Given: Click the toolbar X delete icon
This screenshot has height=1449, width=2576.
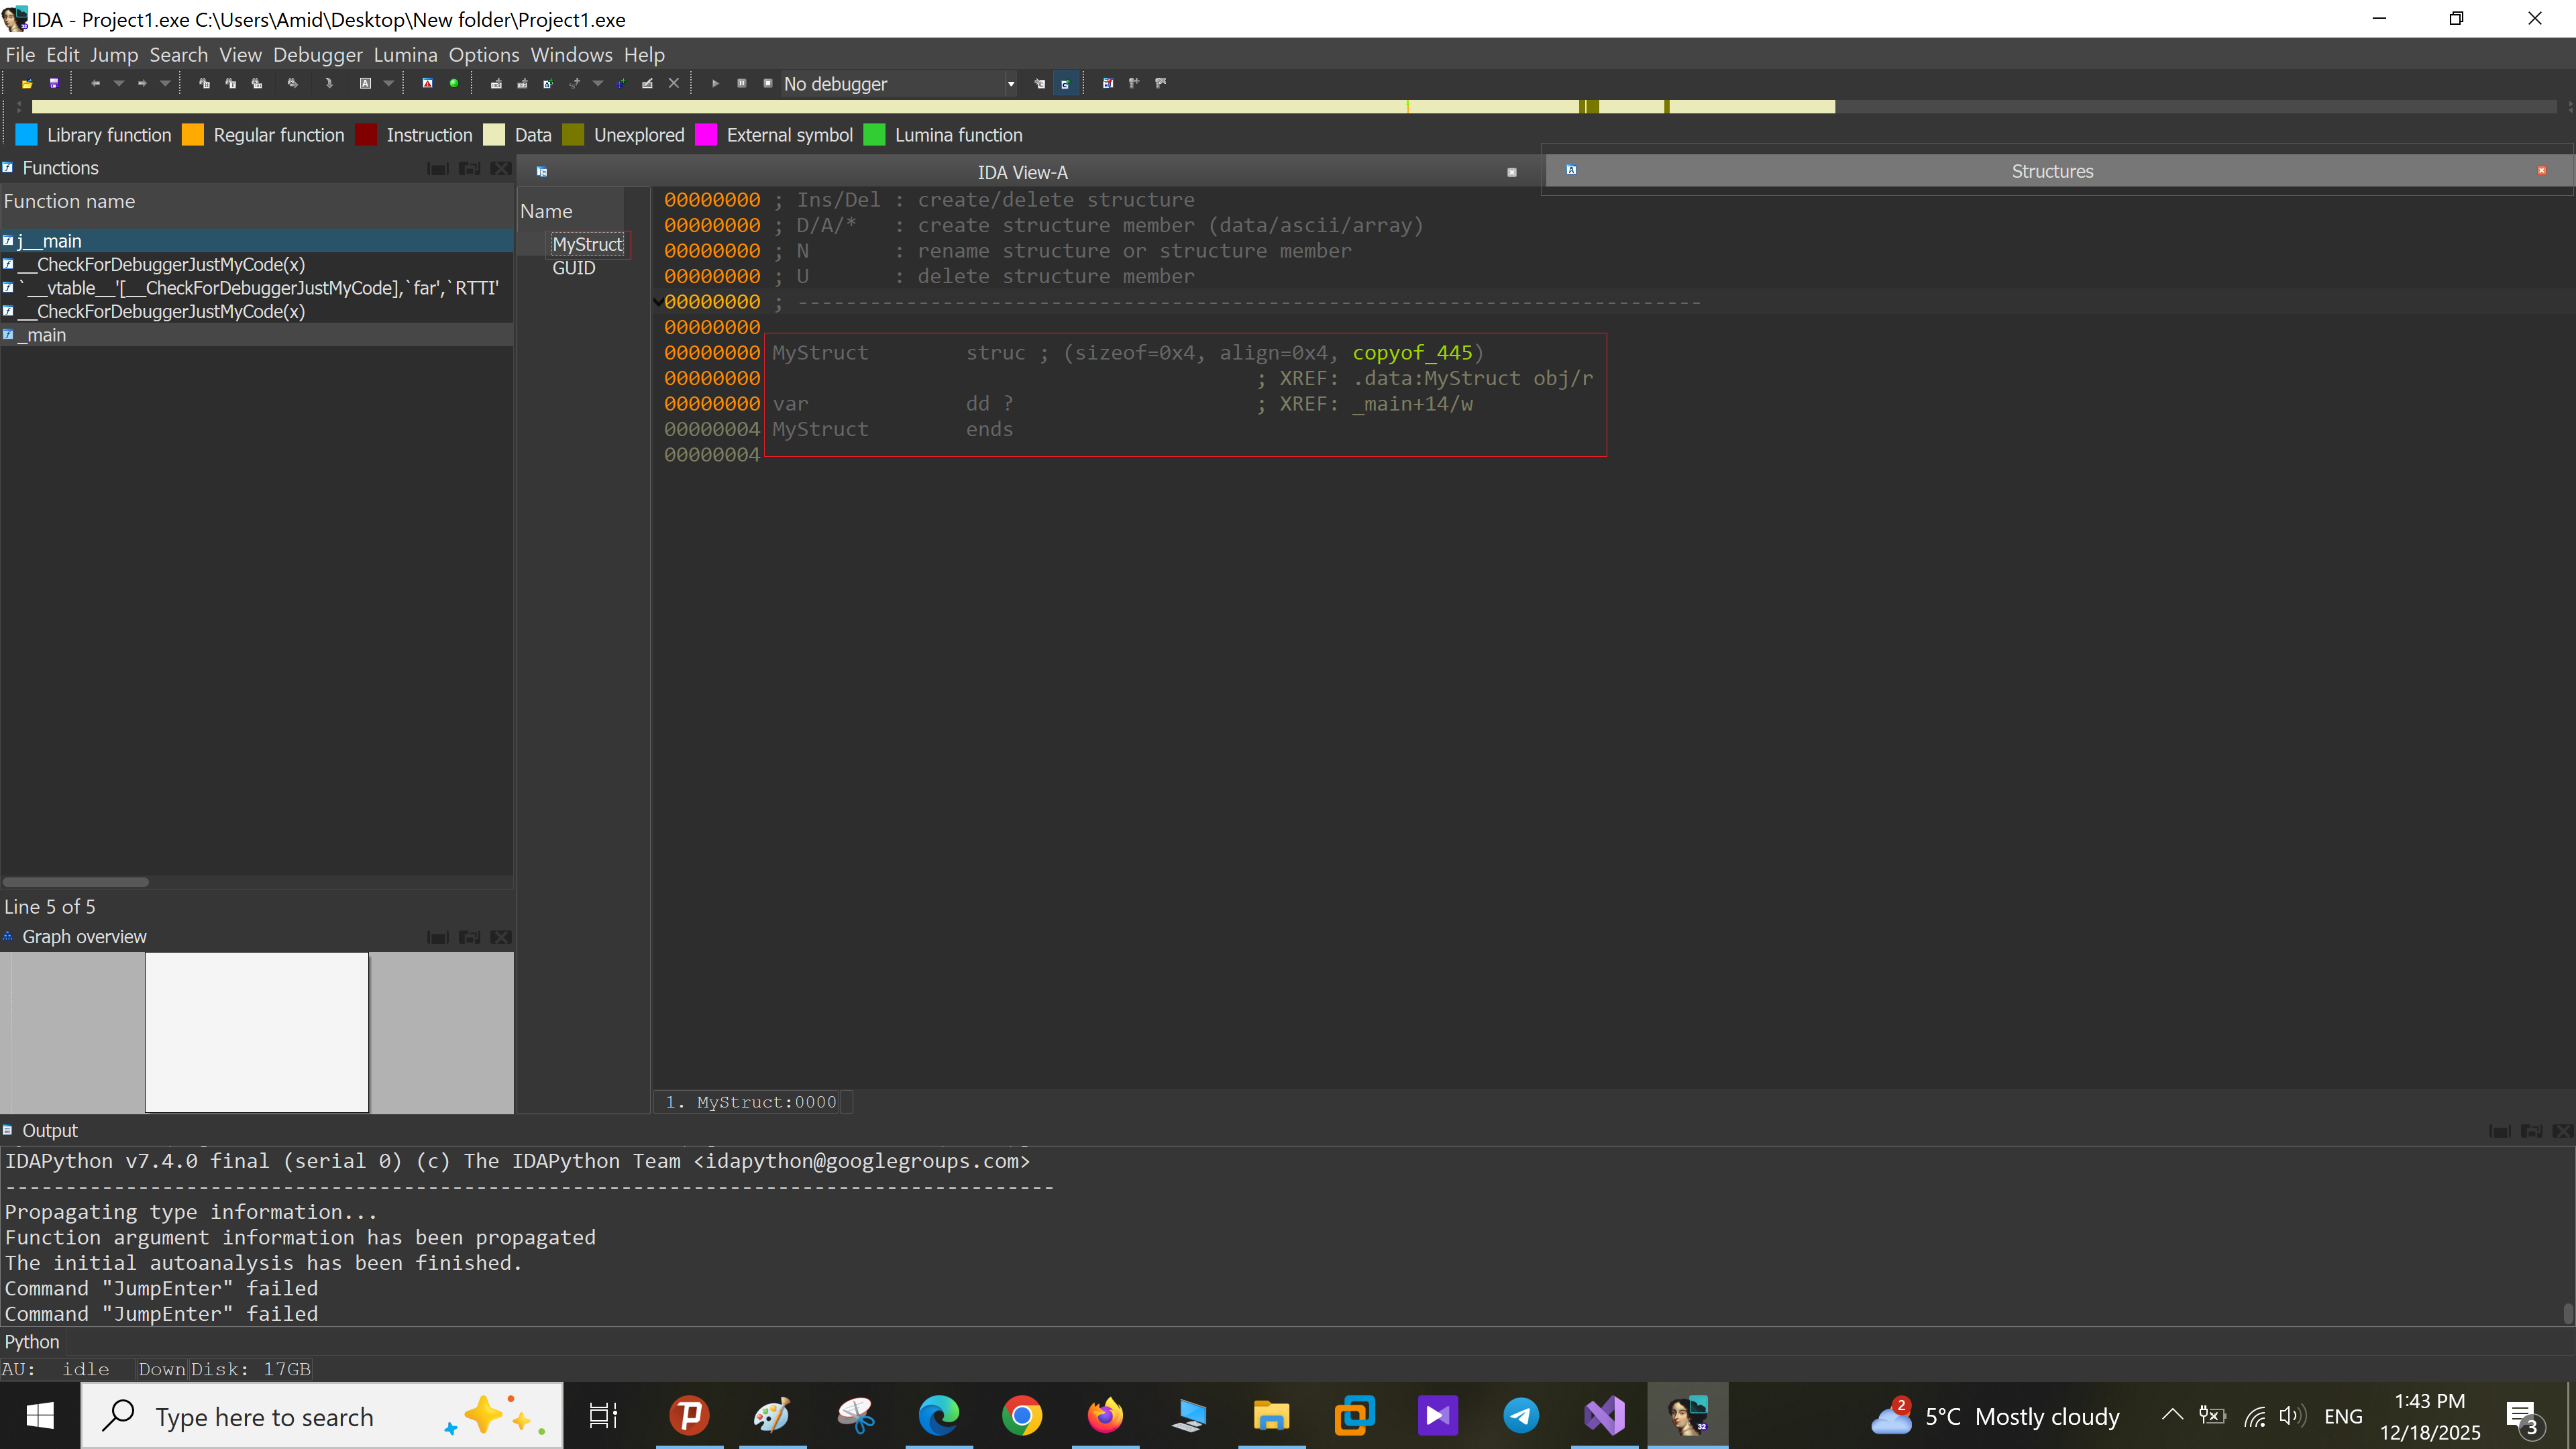Looking at the screenshot, I should pyautogui.click(x=674, y=84).
